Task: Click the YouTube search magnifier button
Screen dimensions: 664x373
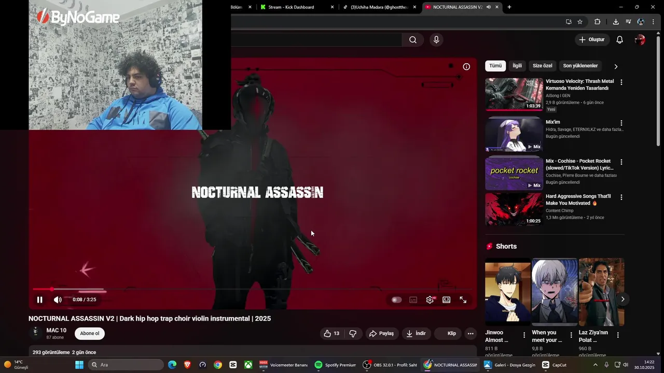Action: [413, 40]
